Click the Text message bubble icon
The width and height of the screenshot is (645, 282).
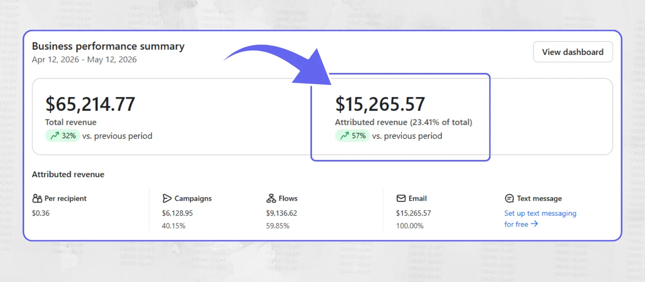coord(509,198)
